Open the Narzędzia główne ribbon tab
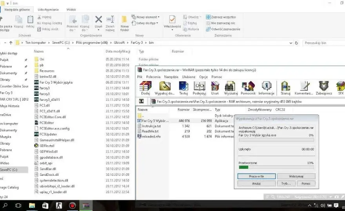 [x=17, y=10]
